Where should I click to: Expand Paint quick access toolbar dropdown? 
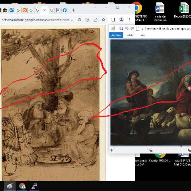coord(142,29)
